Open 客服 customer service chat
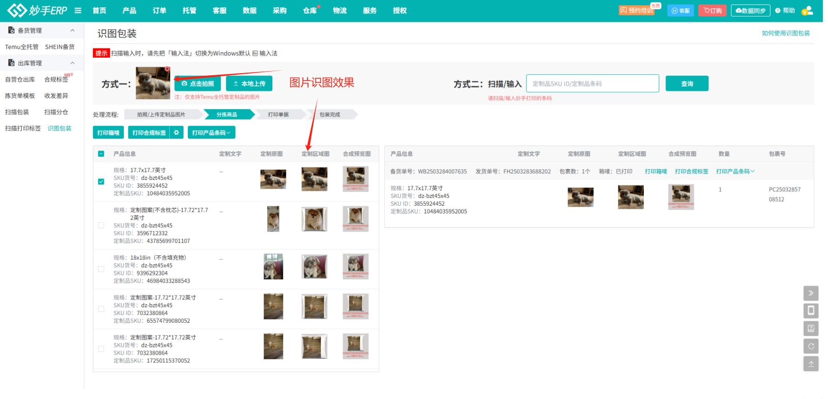This screenshot has height=399, width=828. point(680,10)
